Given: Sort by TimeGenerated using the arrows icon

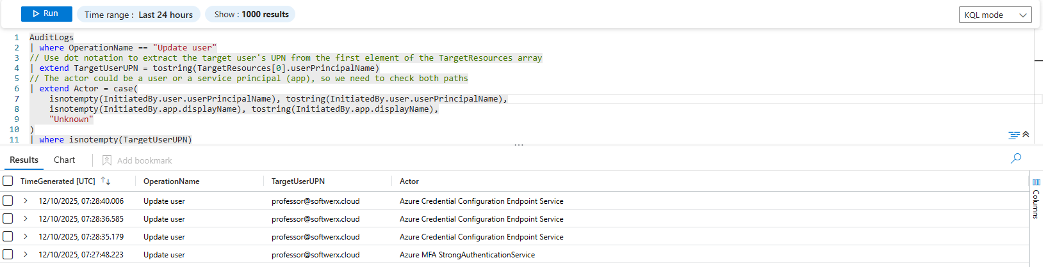Looking at the screenshot, I should (x=106, y=181).
